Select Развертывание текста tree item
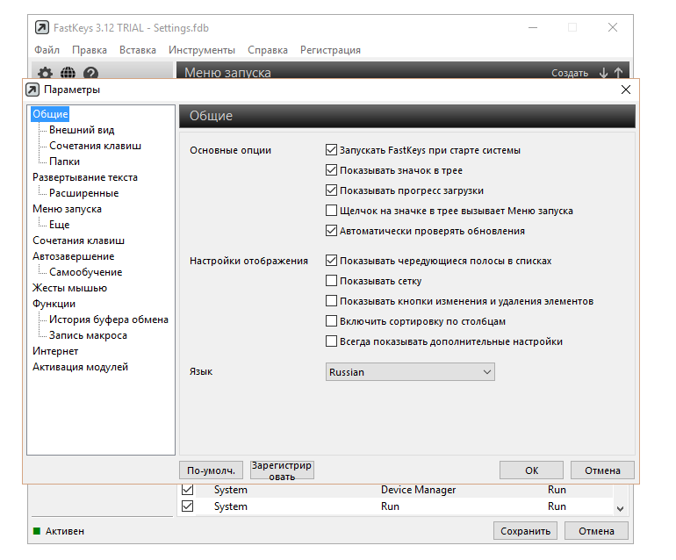This screenshot has width=676, height=560. point(85,177)
